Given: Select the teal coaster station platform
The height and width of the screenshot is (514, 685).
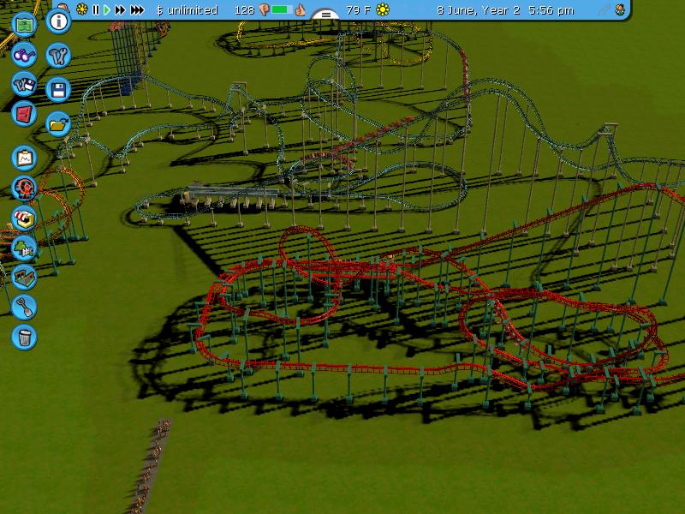Looking at the screenshot, I should pos(231,192).
